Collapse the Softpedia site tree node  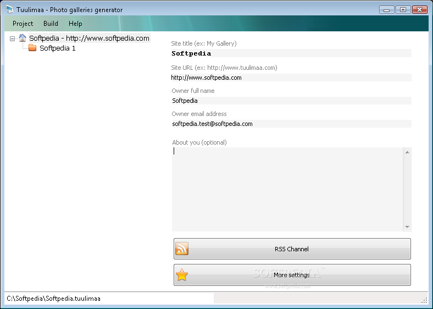12,38
